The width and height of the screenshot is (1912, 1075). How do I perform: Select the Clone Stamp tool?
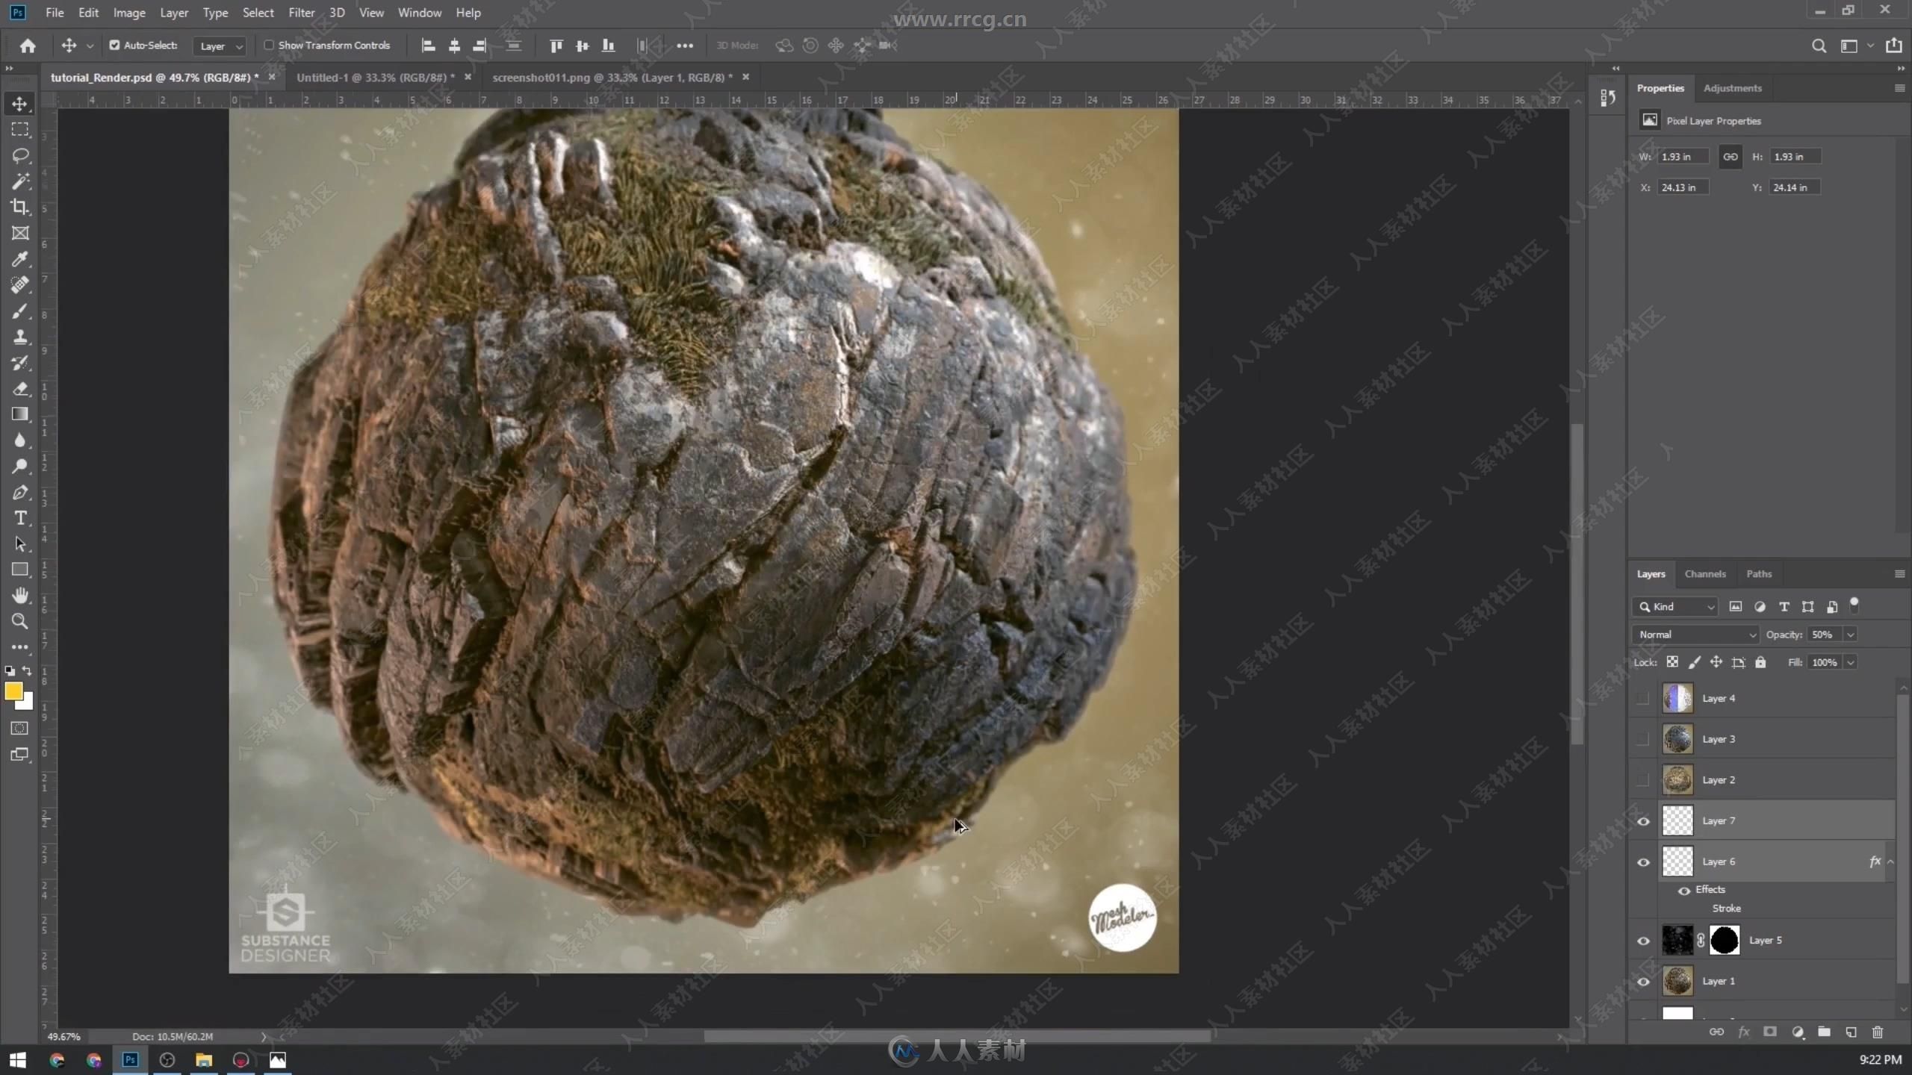[x=19, y=339]
